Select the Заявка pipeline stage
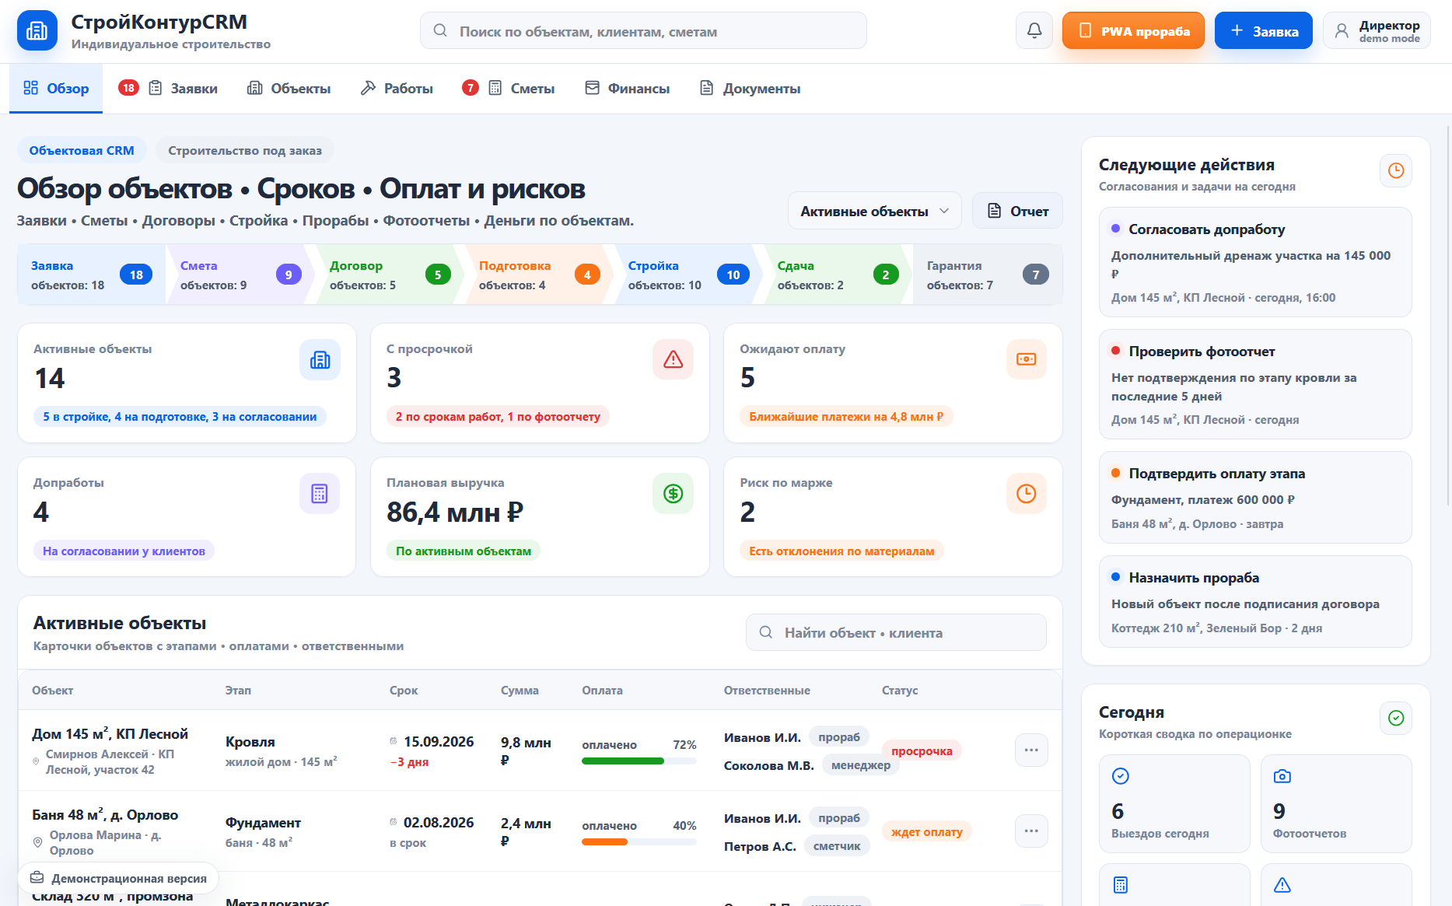The width and height of the screenshot is (1452, 906). 92,274
